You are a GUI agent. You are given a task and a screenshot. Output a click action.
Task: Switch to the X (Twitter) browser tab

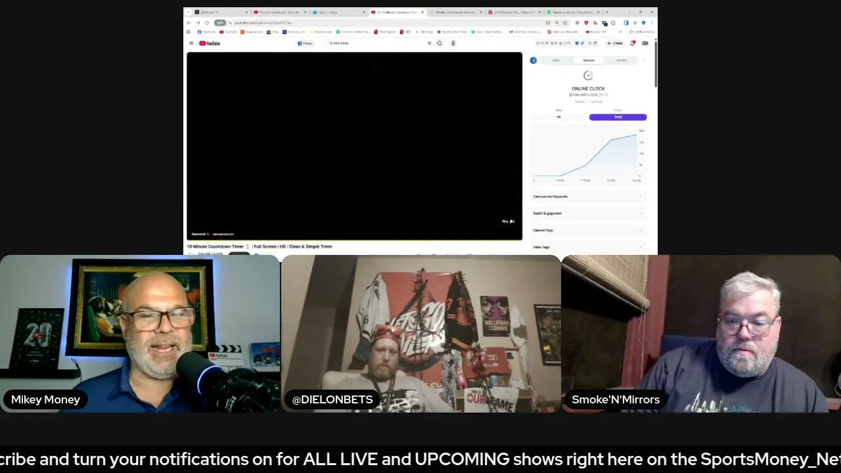[x=221, y=12]
